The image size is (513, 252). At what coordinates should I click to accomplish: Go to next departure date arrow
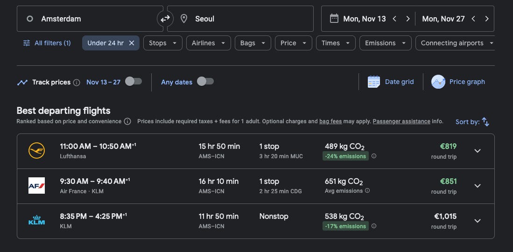(408, 19)
